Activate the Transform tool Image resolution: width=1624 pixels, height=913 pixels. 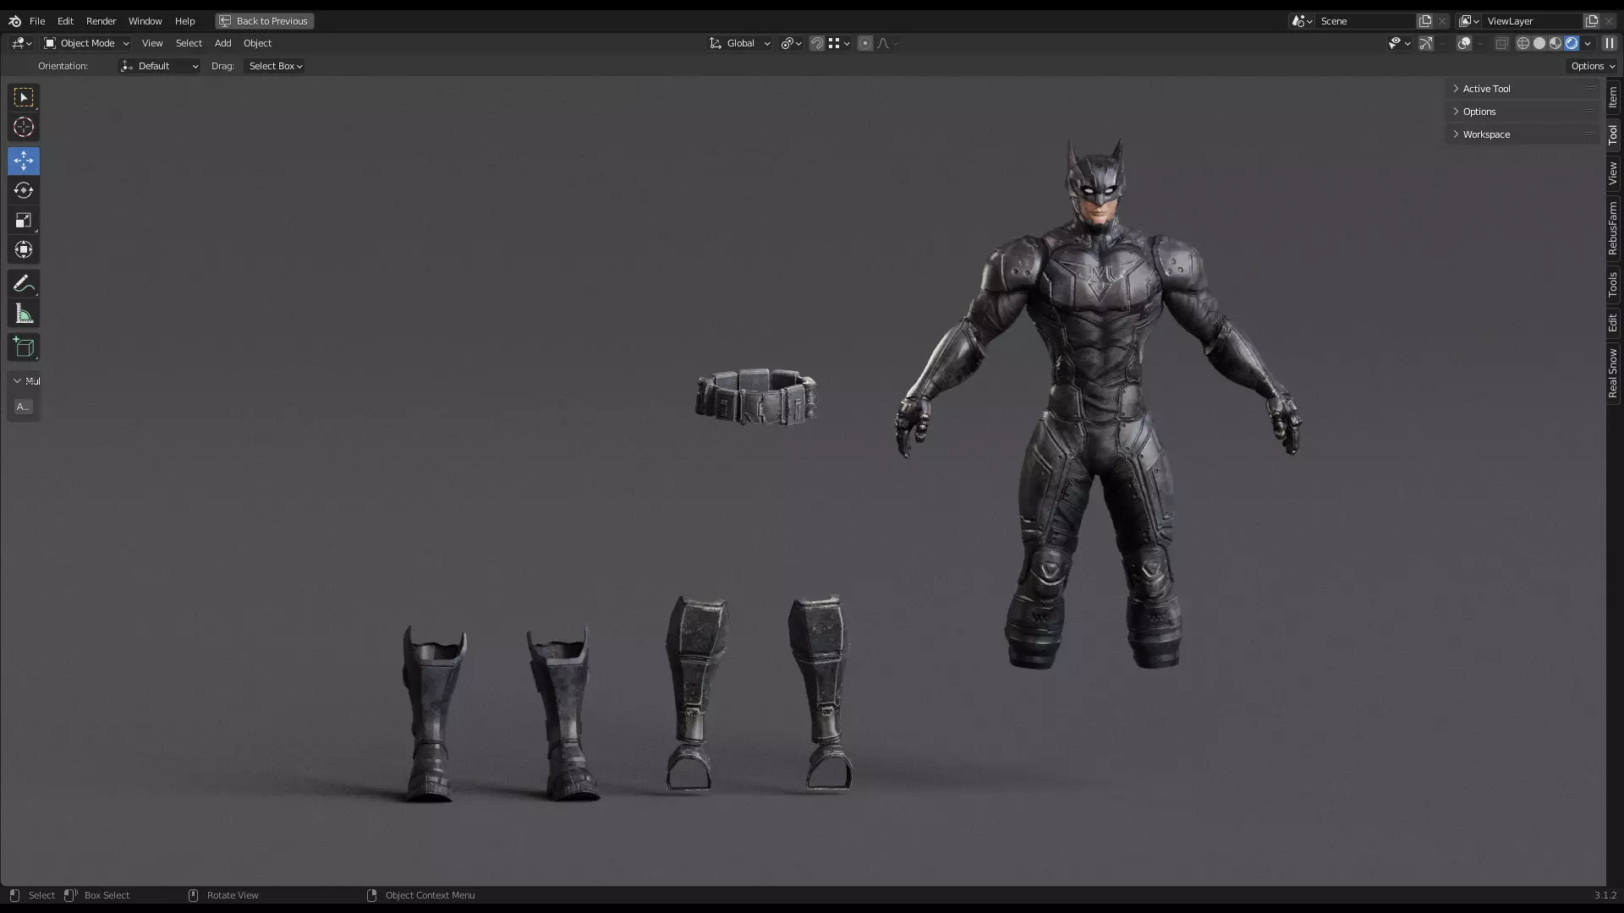click(24, 249)
